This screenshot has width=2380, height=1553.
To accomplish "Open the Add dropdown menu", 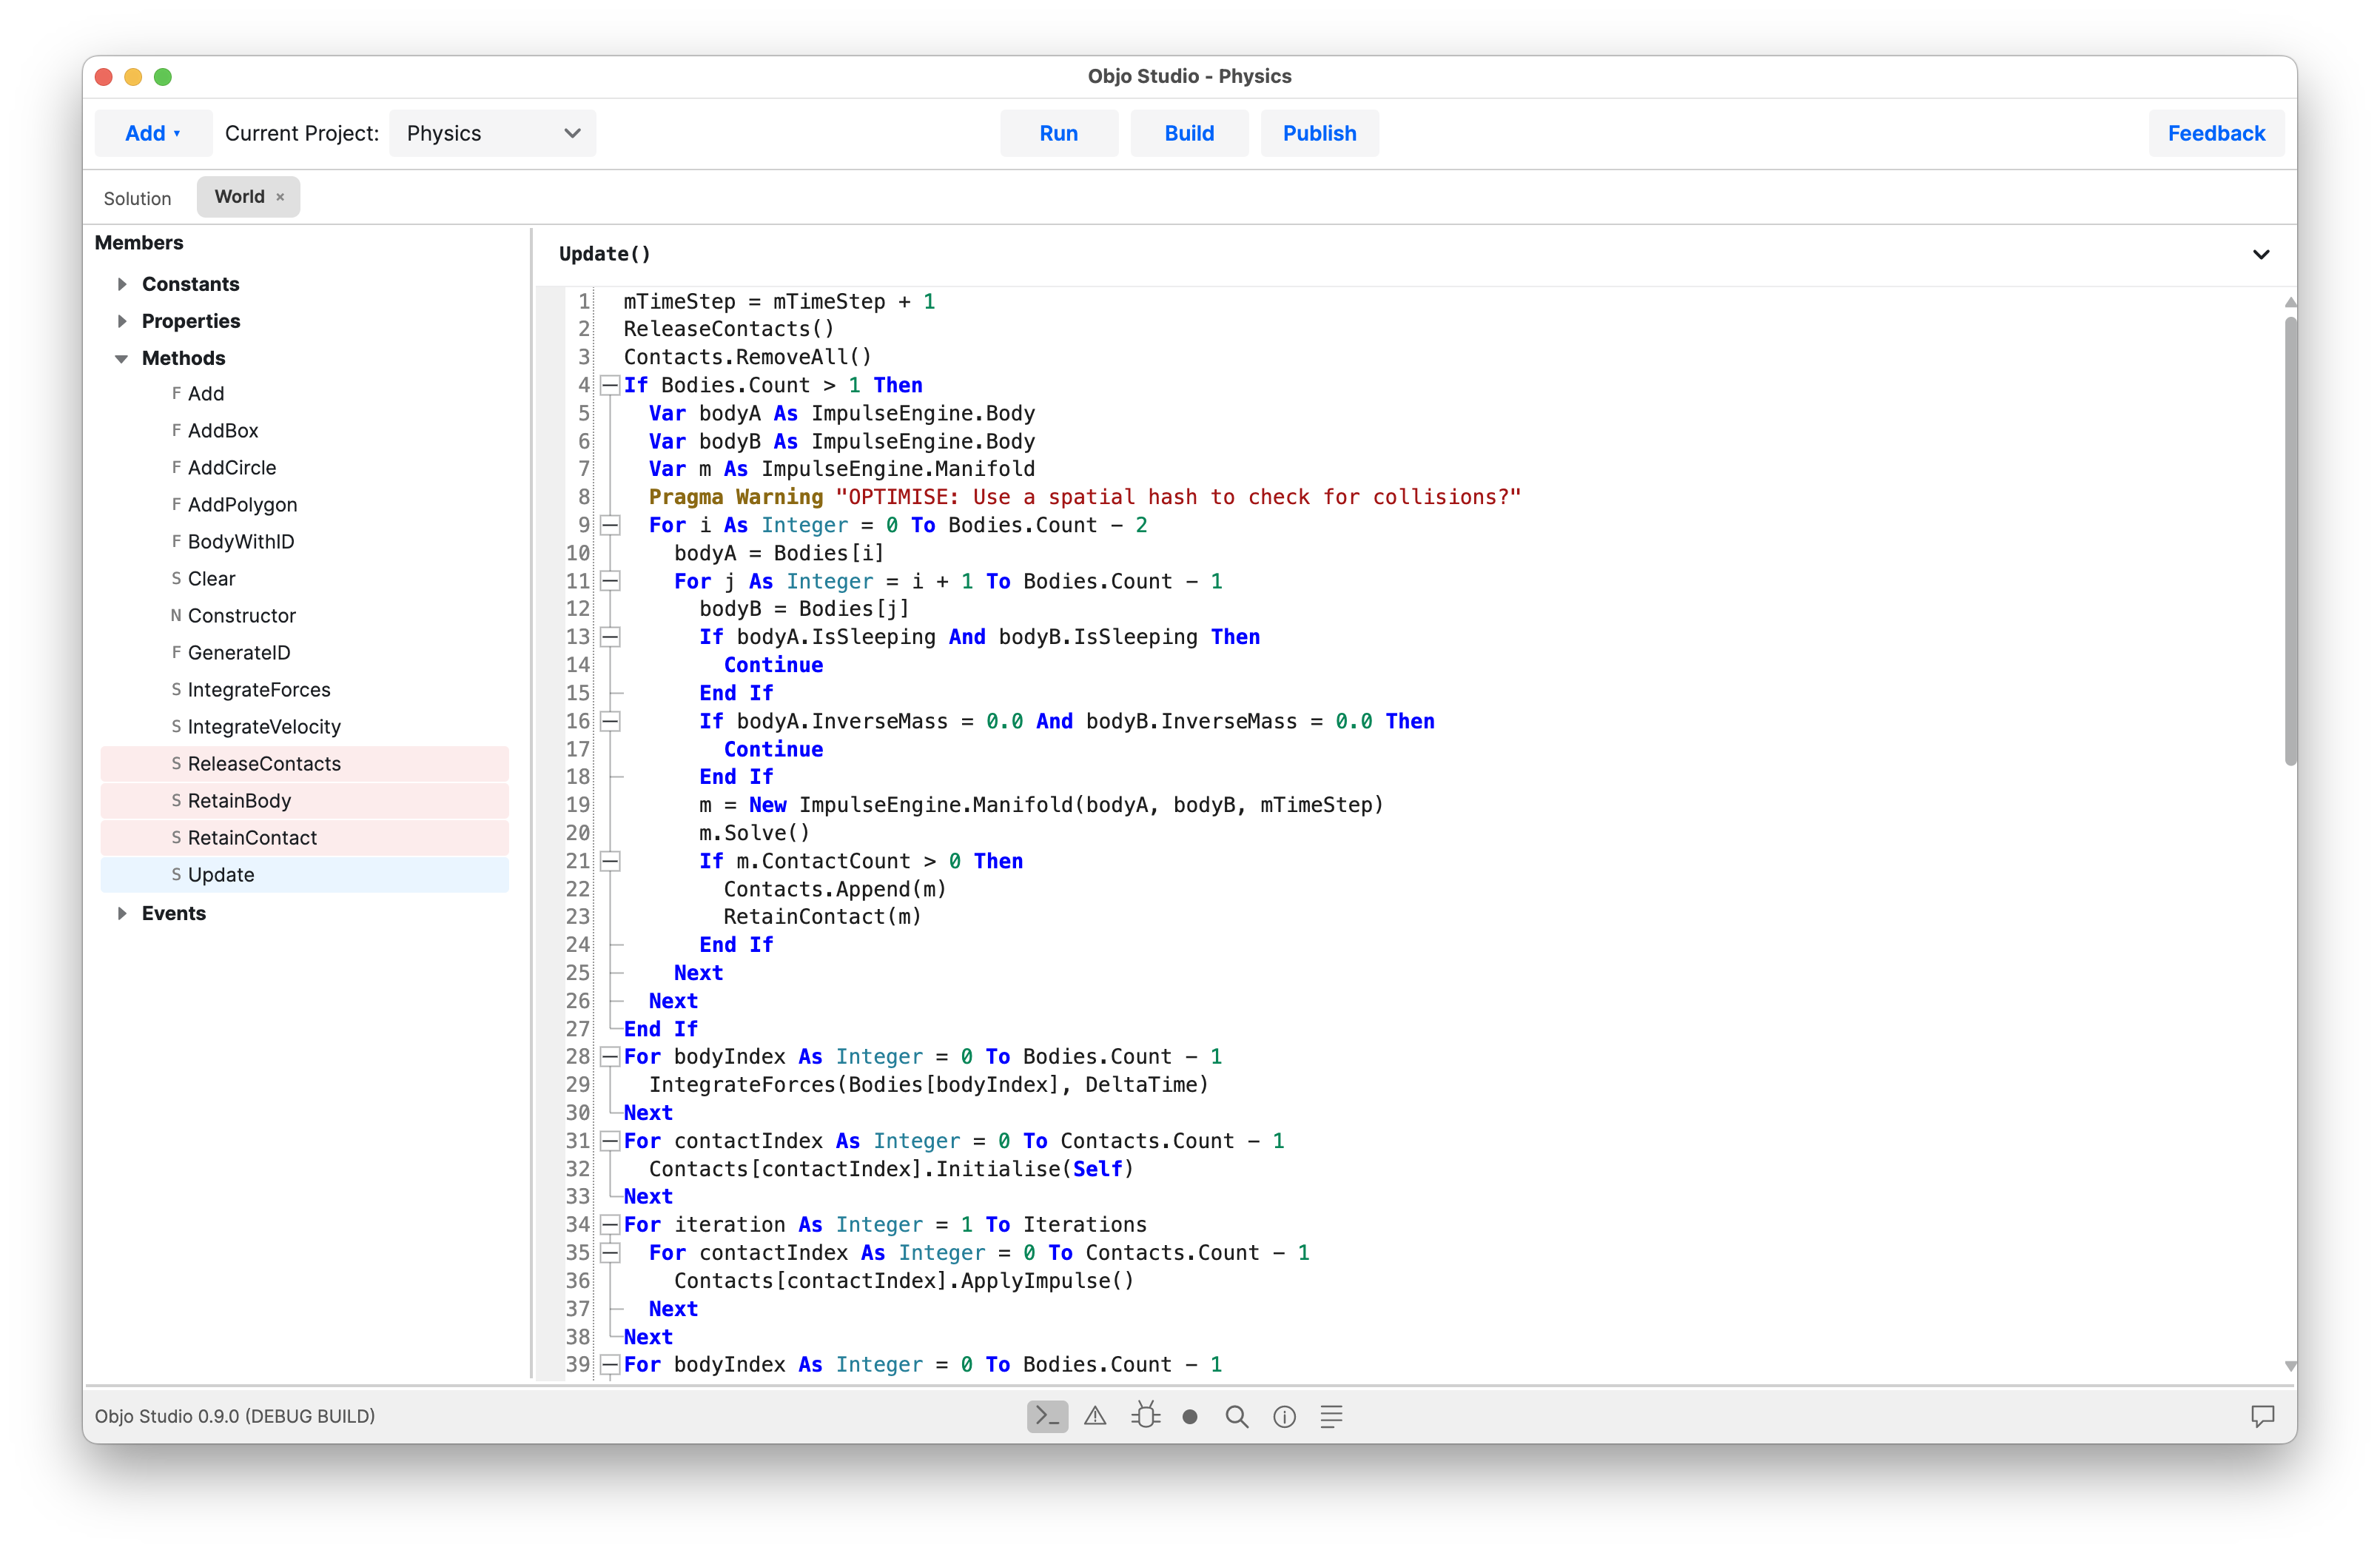I will 153,133.
